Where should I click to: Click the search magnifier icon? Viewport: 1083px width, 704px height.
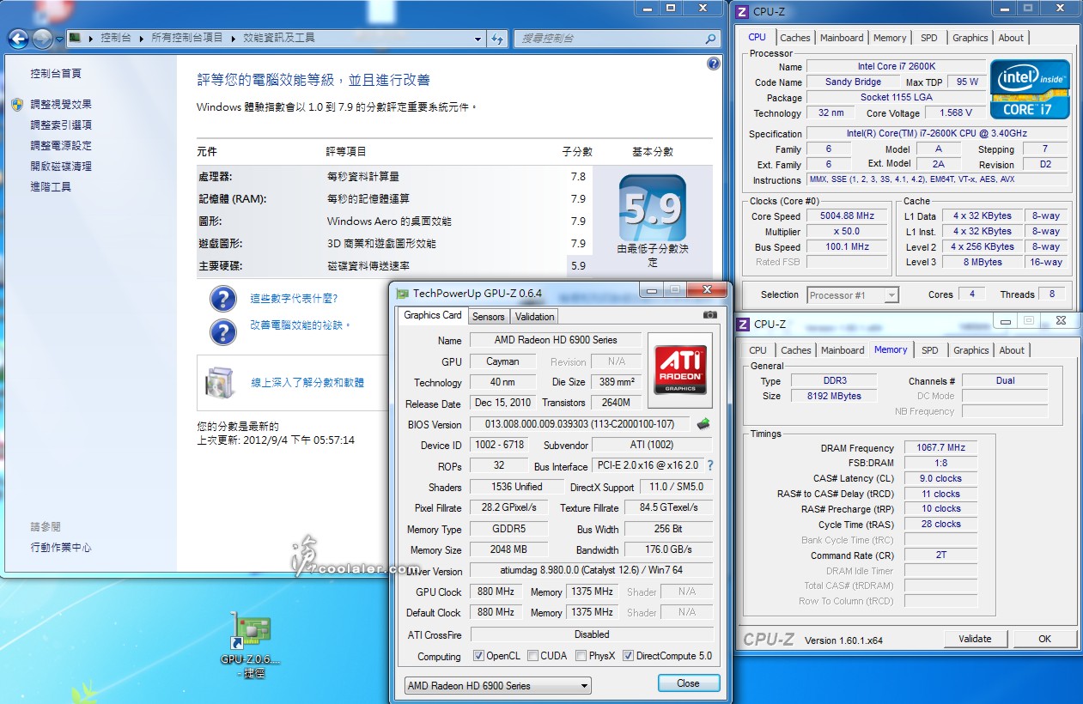coord(710,39)
